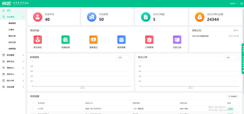The image size is (244, 114).
Task: Click the 开设班级 blue building icon
Action: 92,17
